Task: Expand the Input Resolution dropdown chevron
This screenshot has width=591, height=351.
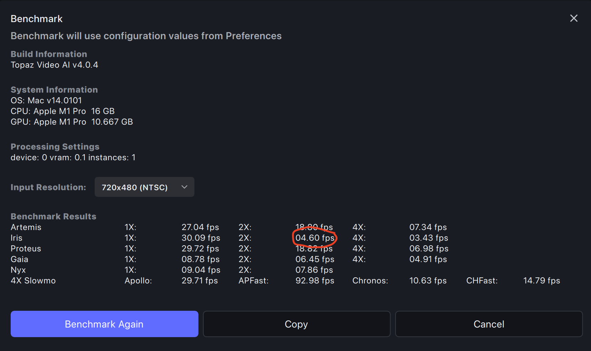Action: [184, 187]
